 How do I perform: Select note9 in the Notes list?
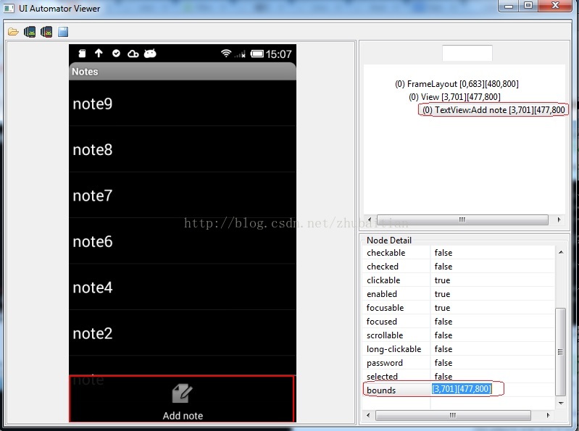click(183, 104)
